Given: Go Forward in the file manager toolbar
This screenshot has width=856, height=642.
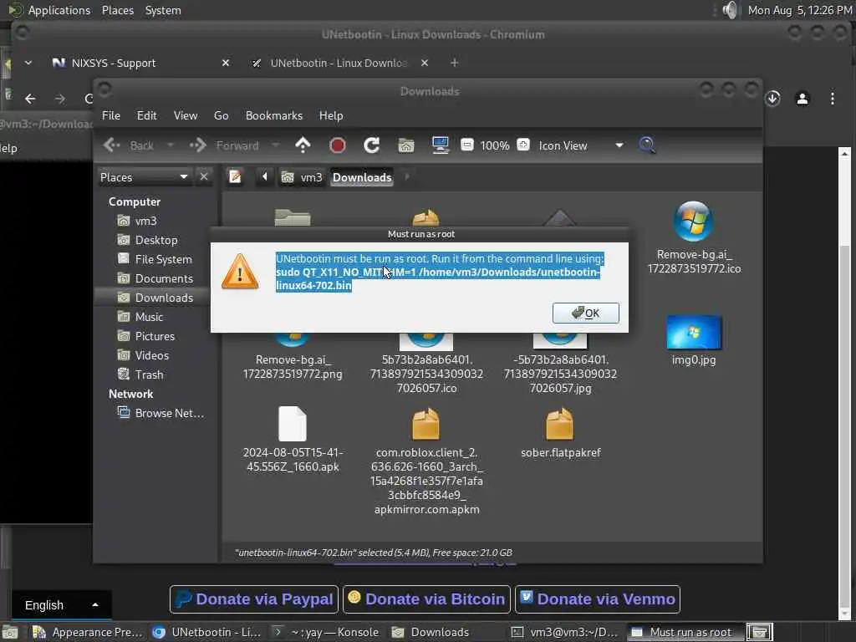Looking at the screenshot, I should tap(224, 145).
